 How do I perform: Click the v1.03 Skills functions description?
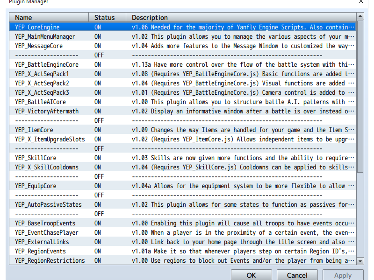(243, 158)
